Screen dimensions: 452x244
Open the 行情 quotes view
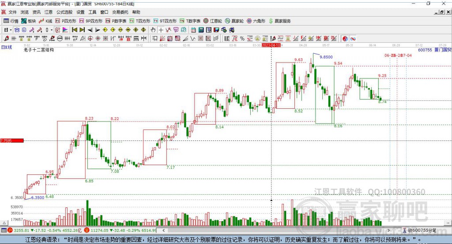[x=11, y=21]
